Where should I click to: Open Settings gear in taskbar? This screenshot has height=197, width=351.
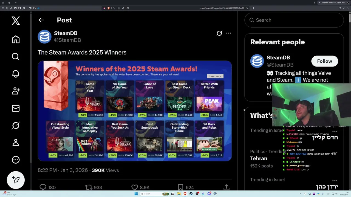click(x=215, y=194)
